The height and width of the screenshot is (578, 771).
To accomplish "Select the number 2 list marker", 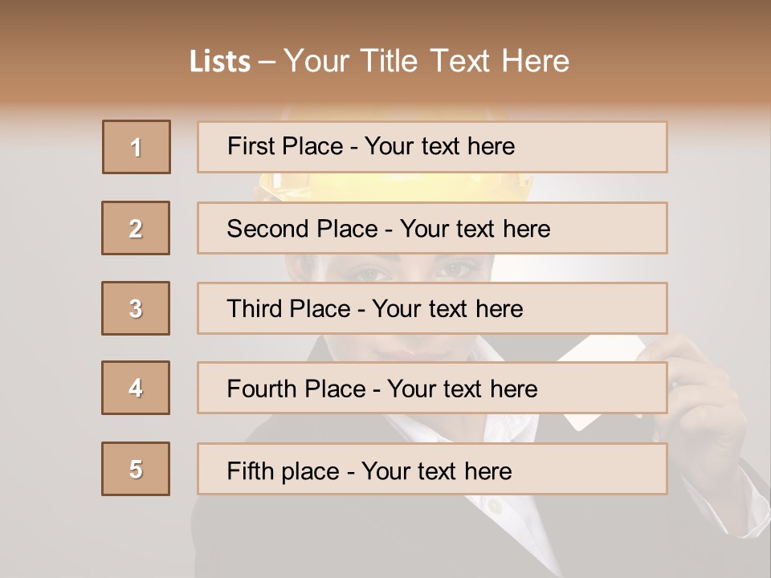I will tap(136, 228).
